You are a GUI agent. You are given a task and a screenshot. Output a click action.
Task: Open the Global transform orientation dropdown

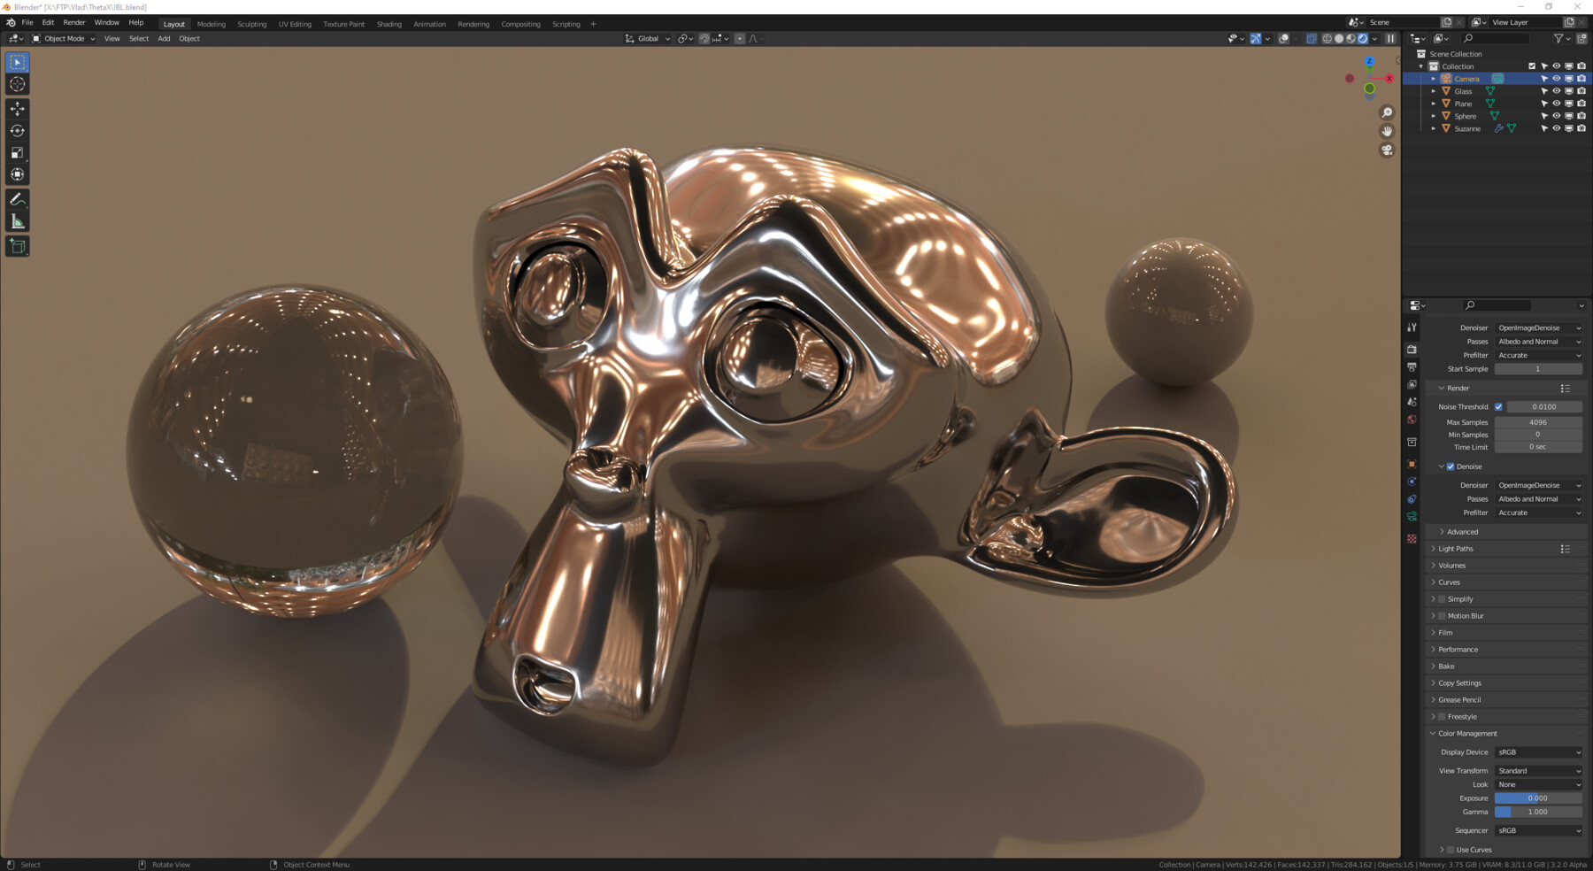tap(648, 38)
